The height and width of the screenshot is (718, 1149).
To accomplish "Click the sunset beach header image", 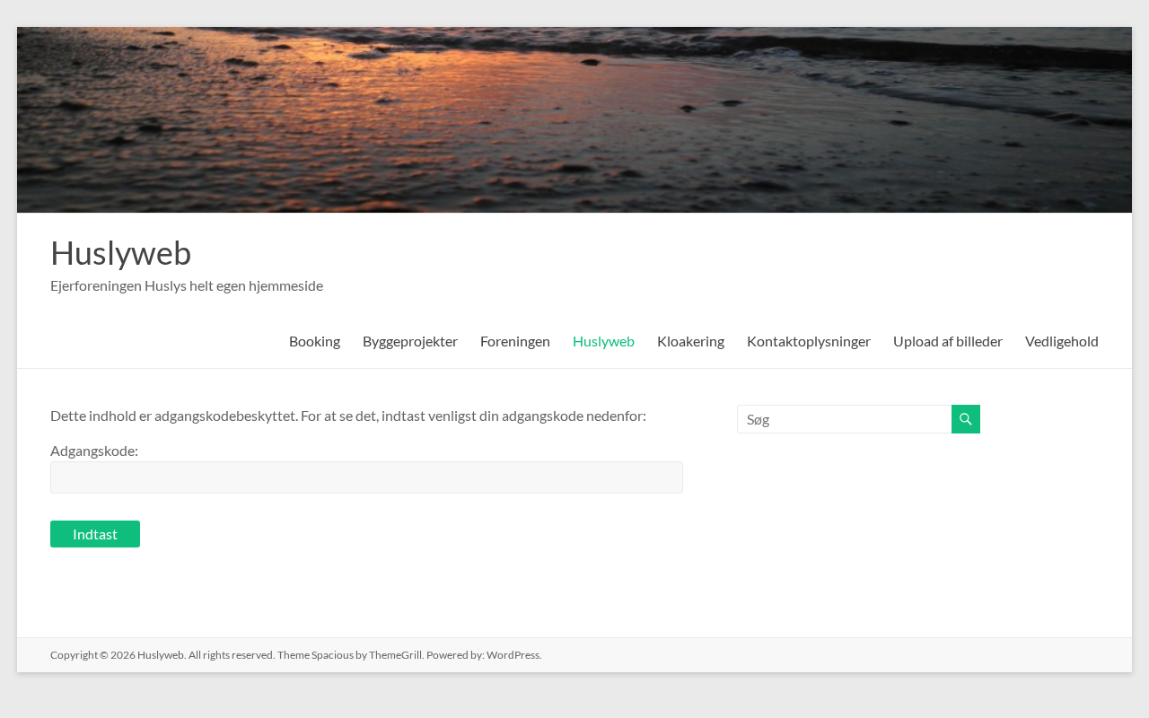I will point(574,119).
